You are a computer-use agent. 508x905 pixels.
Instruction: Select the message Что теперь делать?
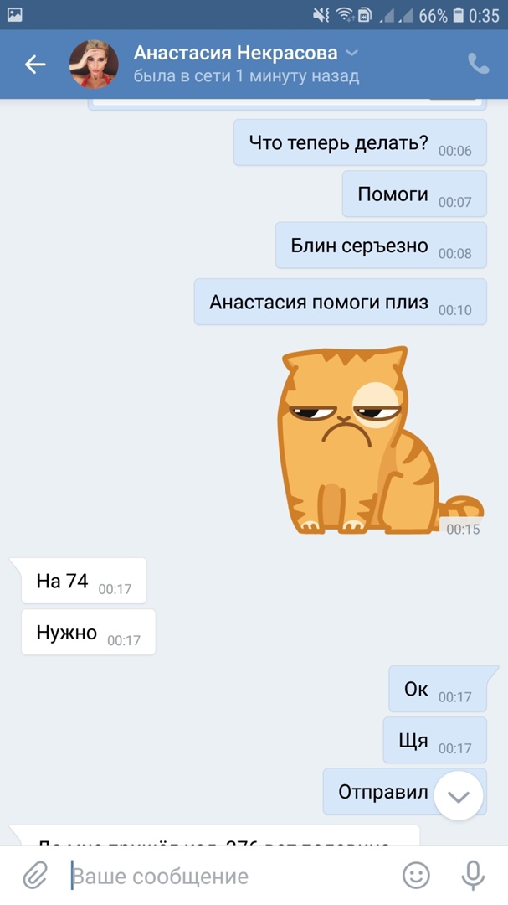(361, 142)
